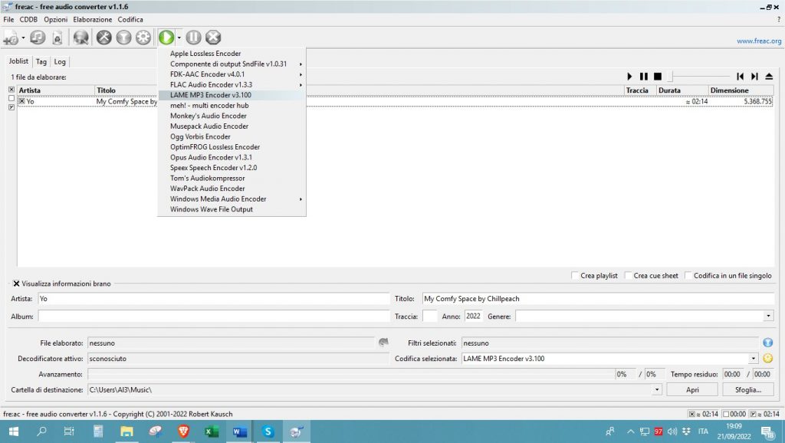The height and width of the screenshot is (443, 785).
Task: Open general settings wrench icon
Action: [104, 37]
